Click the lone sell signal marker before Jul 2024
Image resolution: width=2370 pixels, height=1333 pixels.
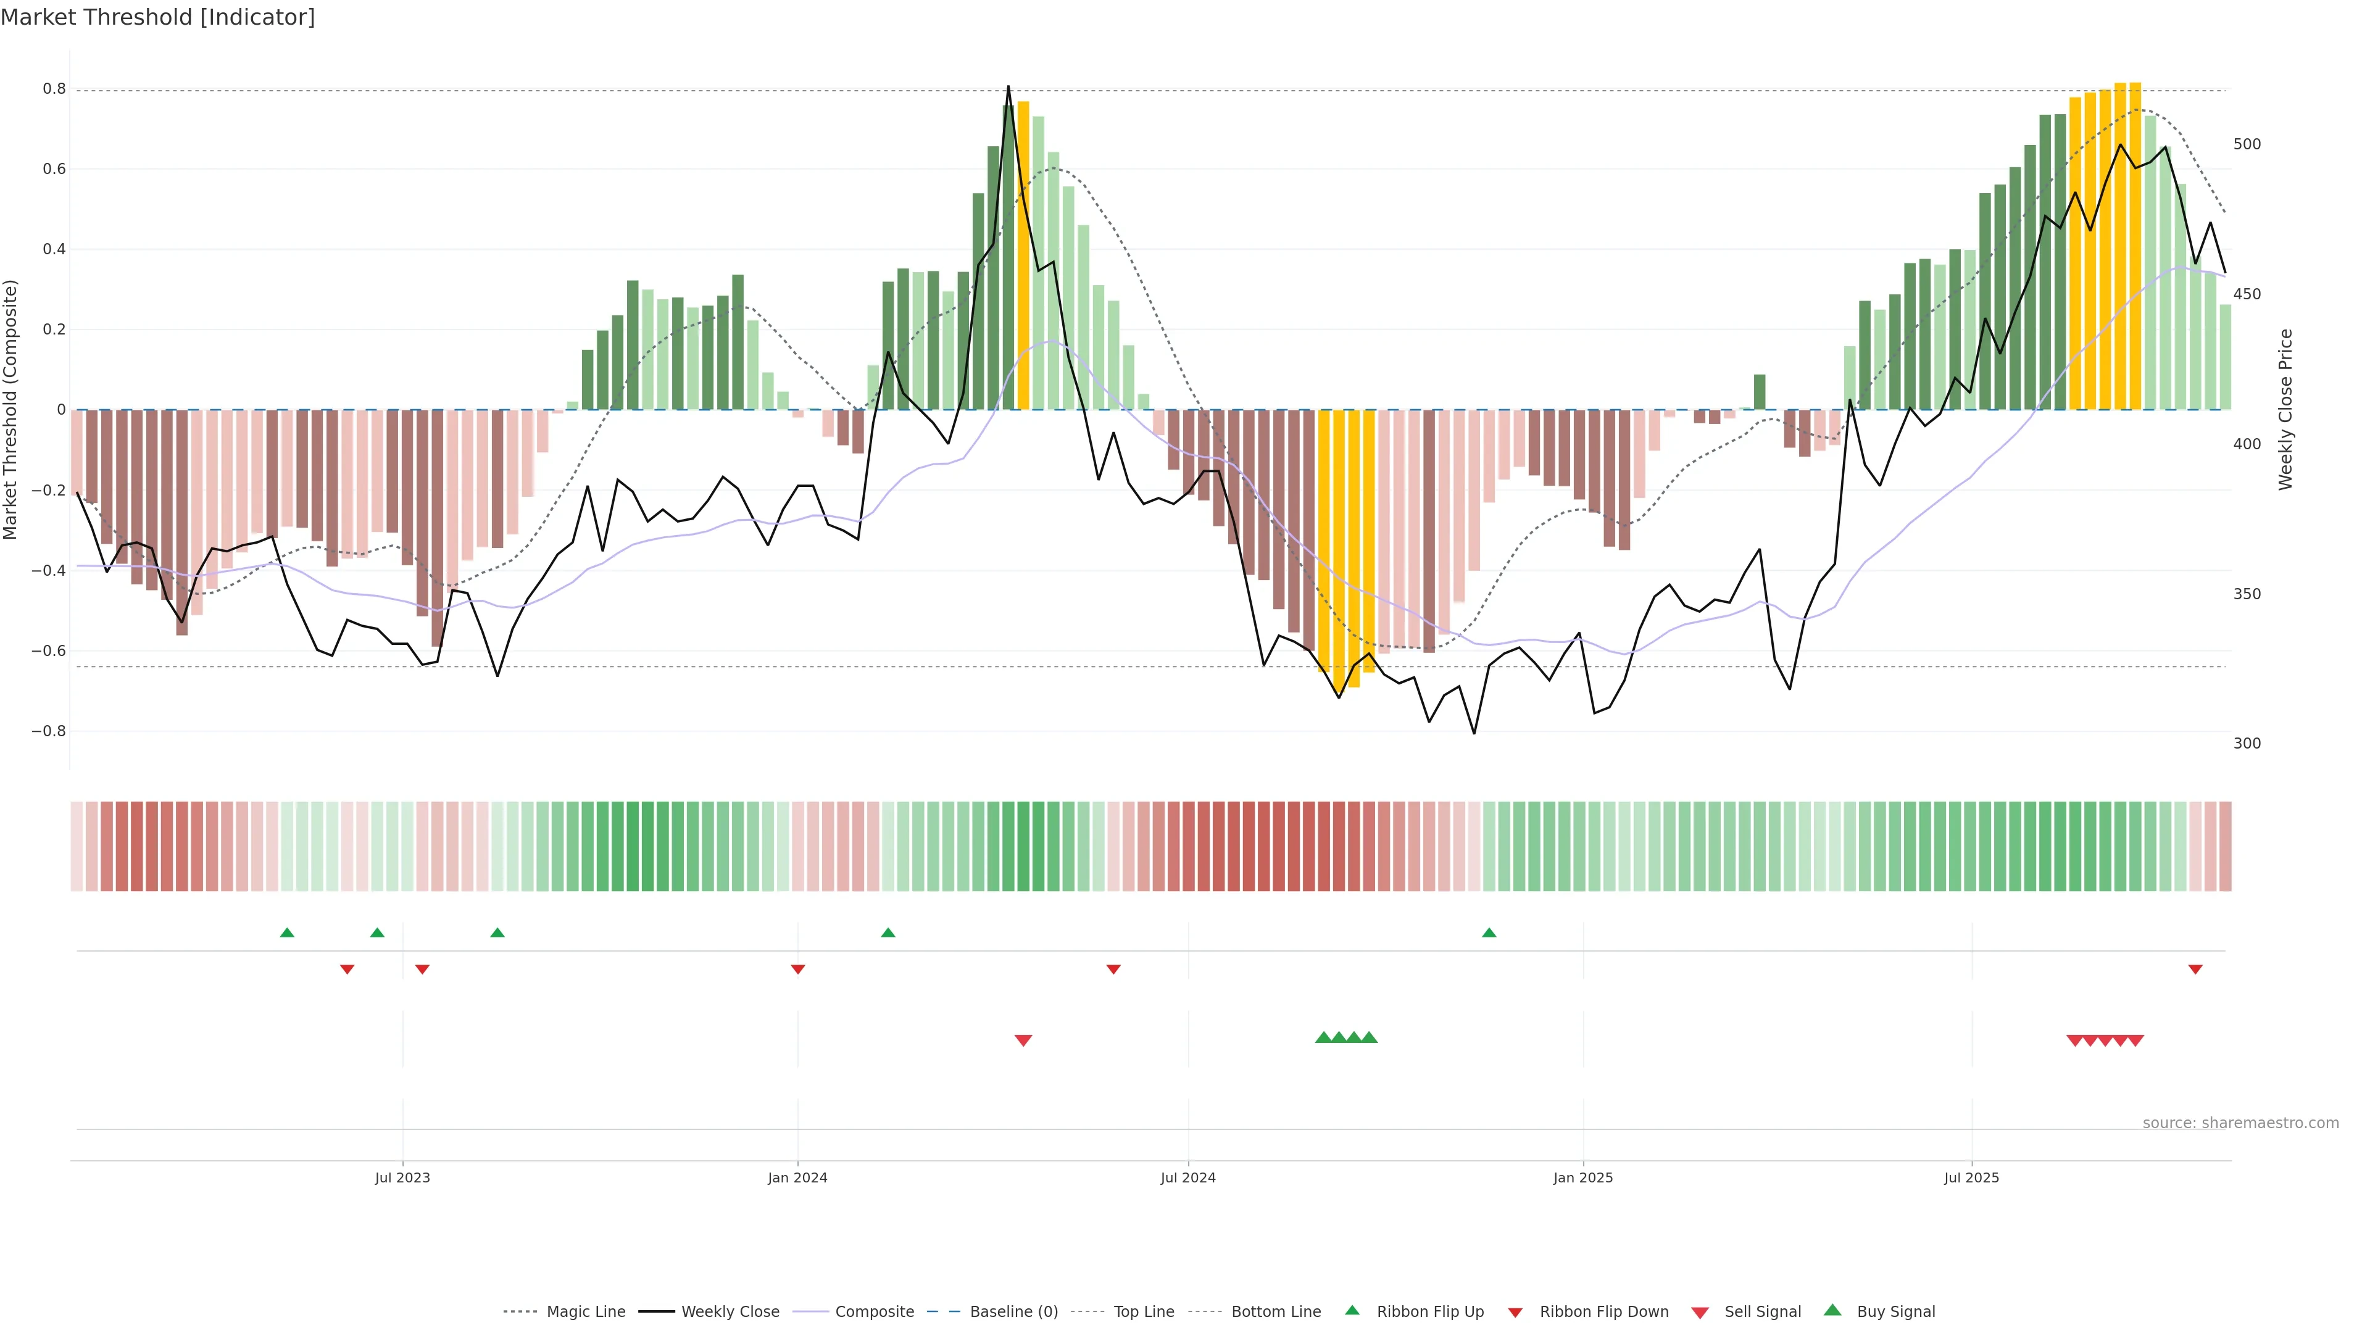point(1023,1040)
